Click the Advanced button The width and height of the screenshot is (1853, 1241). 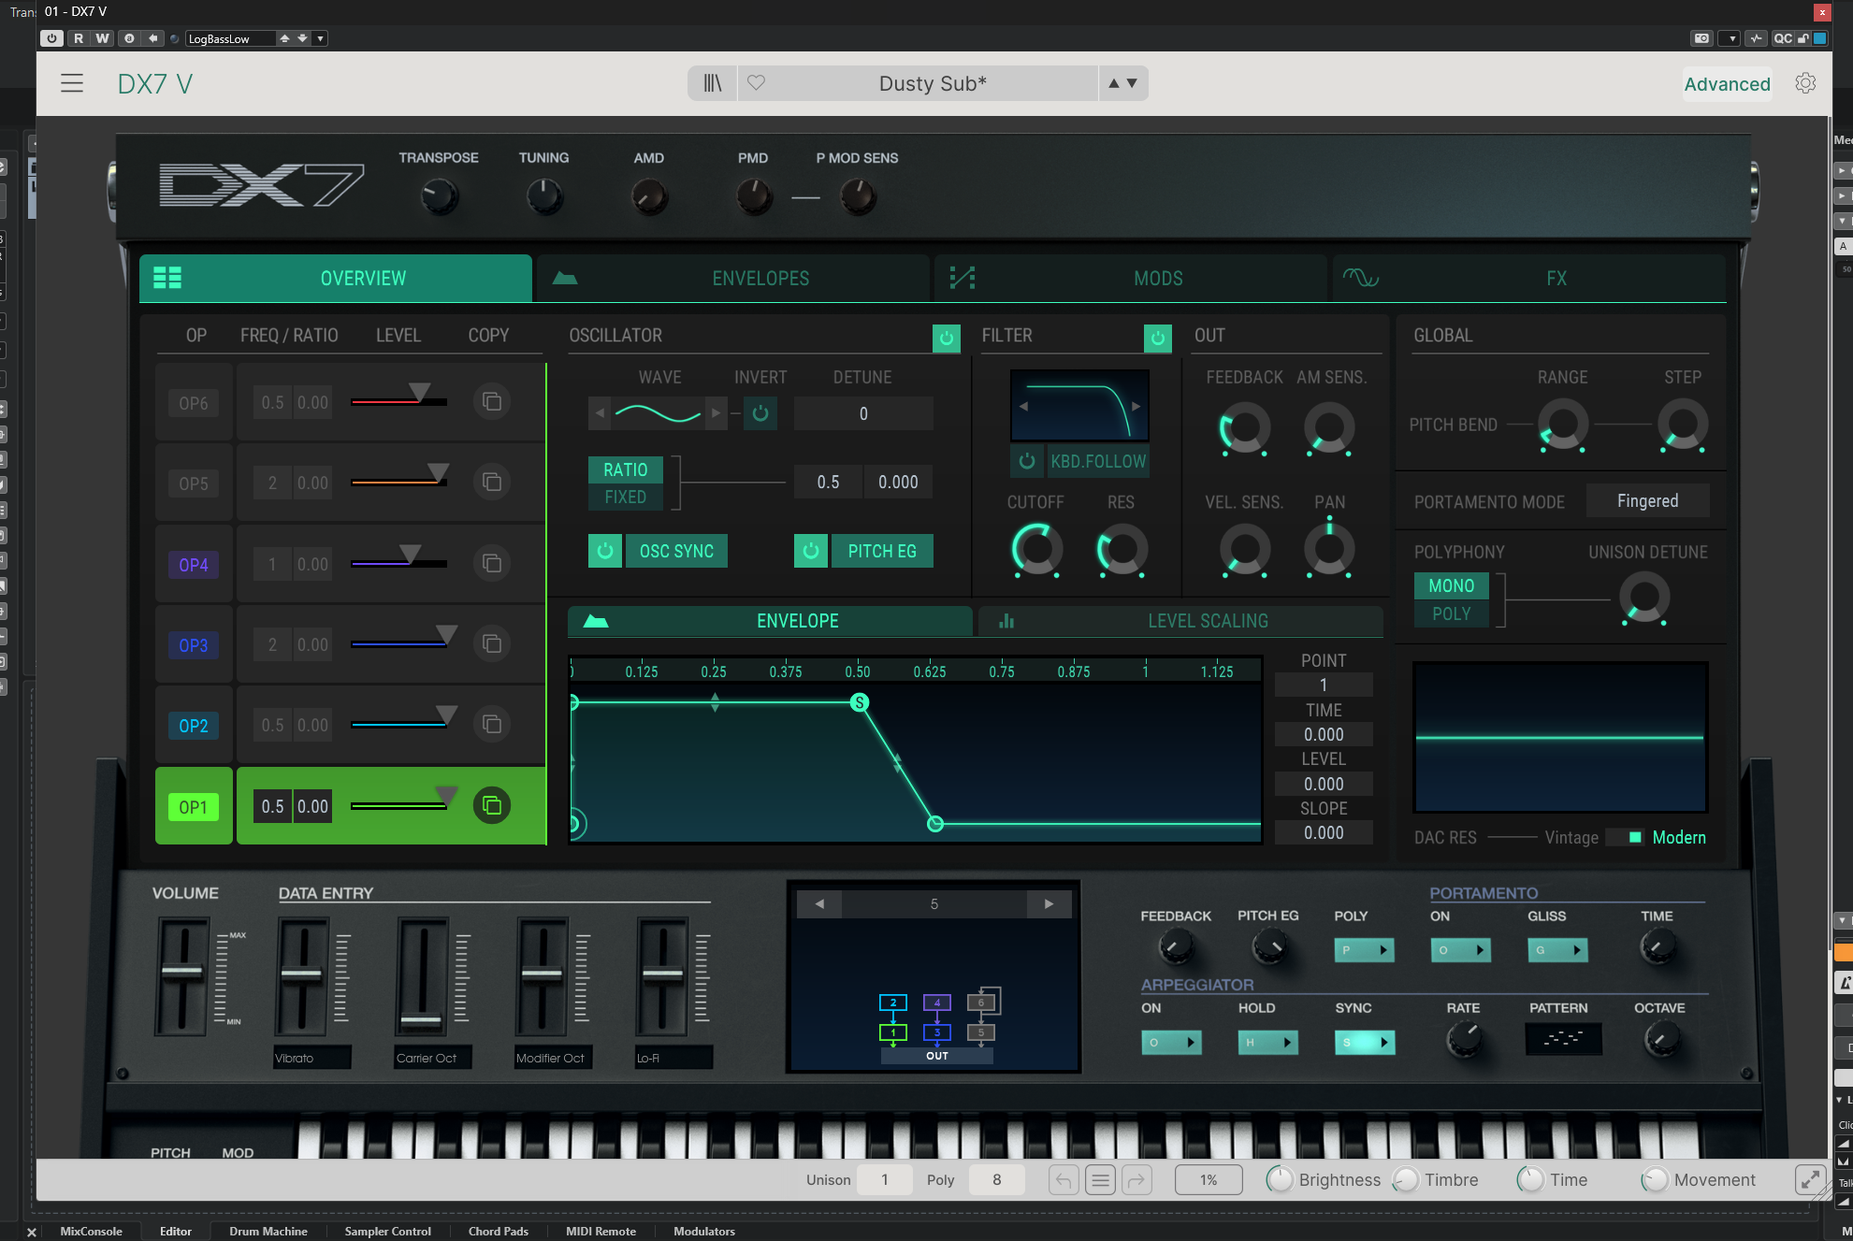pyautogui.click(x=1727, y=84)
